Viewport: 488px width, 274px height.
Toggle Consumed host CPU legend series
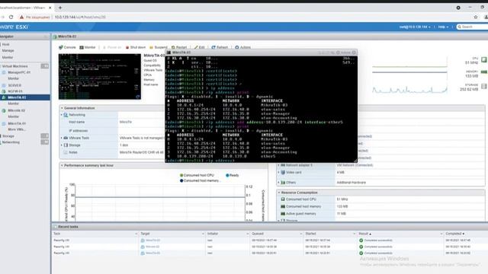pyautogui.click(x=197, y=175)
